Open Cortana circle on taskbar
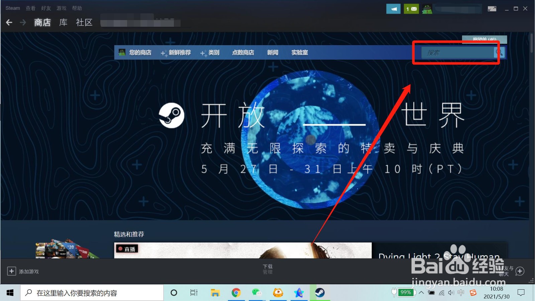 click(174, 293)
